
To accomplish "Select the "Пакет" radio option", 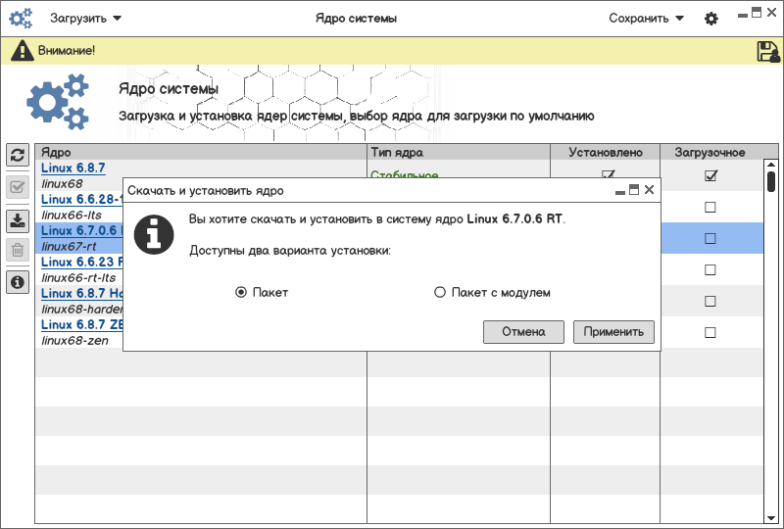I will [x=241, y=292].
